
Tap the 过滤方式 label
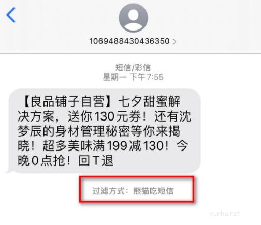coord(109,191)
